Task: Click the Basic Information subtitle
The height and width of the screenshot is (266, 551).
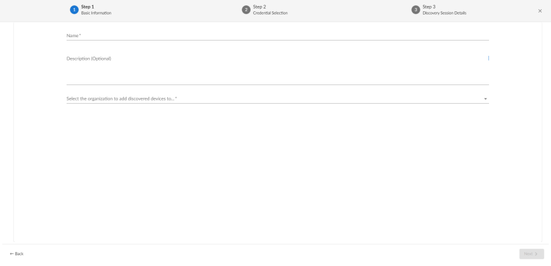Action: click(96, 13)
